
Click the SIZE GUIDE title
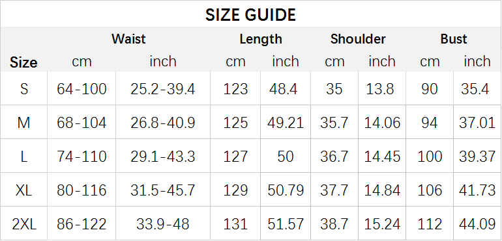[250, 15]
